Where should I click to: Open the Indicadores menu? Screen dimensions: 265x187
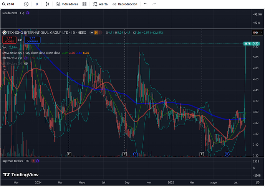tap(66, 4)
